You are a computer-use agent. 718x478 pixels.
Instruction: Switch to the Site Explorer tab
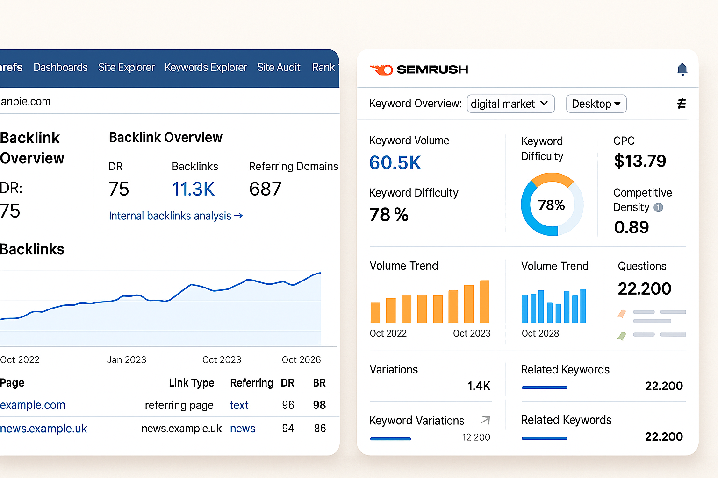tap(126, 67)
